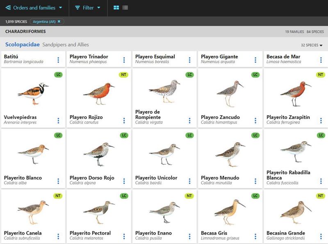Expand the 32 species dropdown

[312, 45]
